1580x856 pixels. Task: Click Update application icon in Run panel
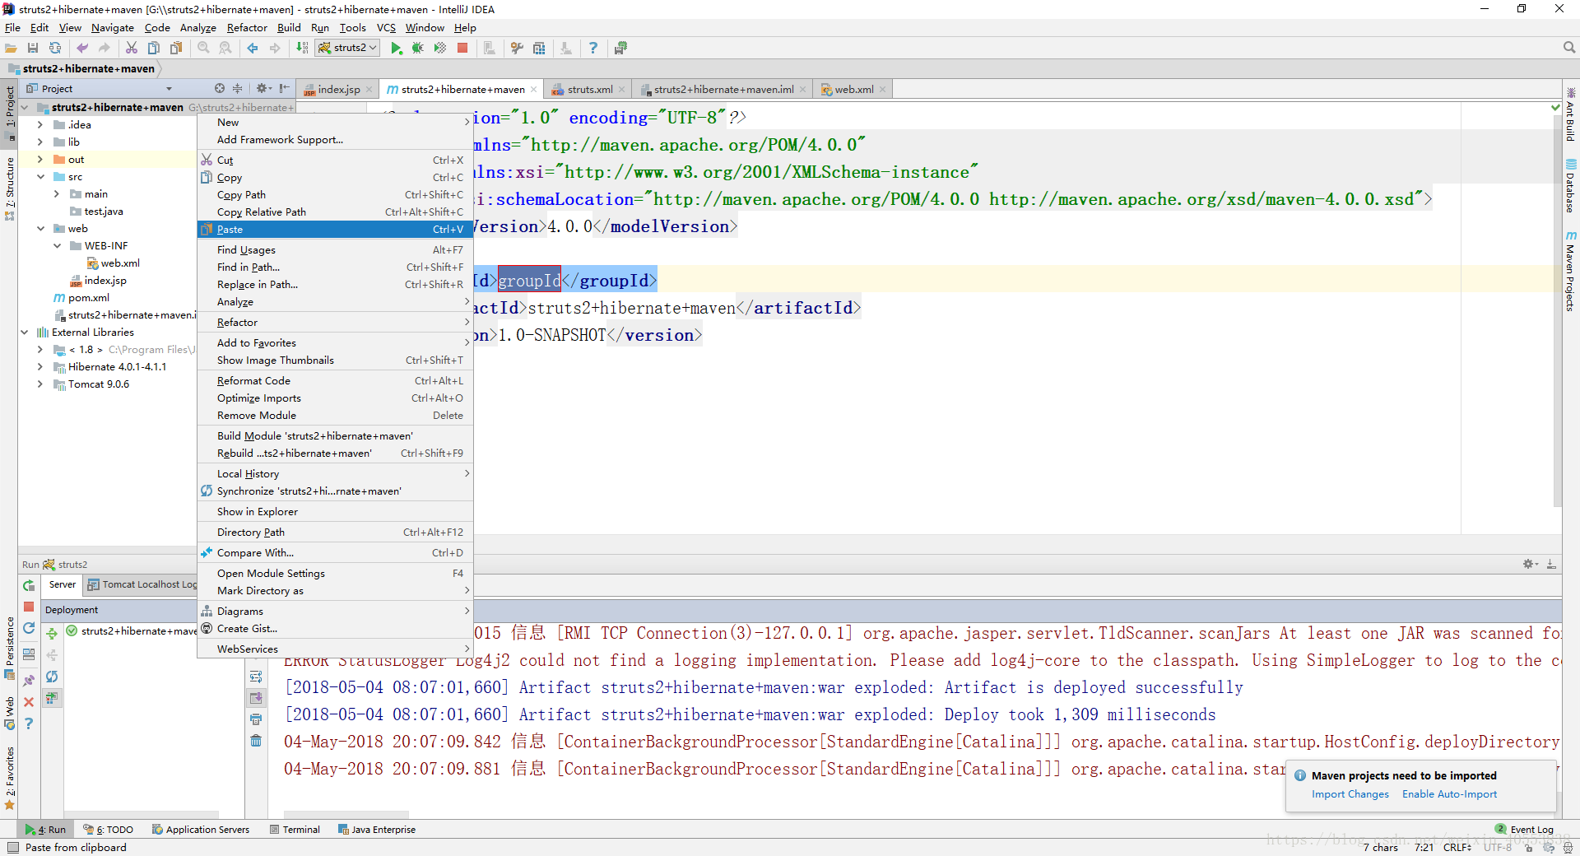(x=29, y=628)
